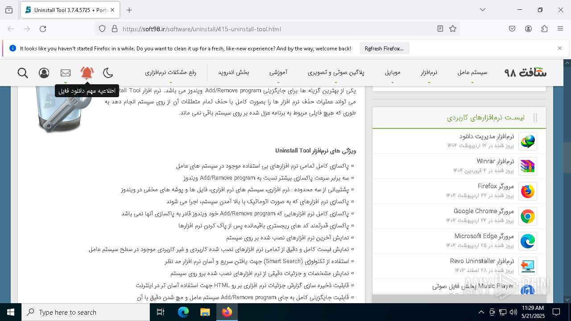Click the red notification bell icon

click(87, 73)
